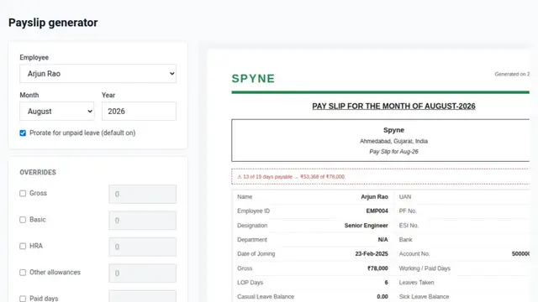Click the Paid days override value field

coord(143,296)
